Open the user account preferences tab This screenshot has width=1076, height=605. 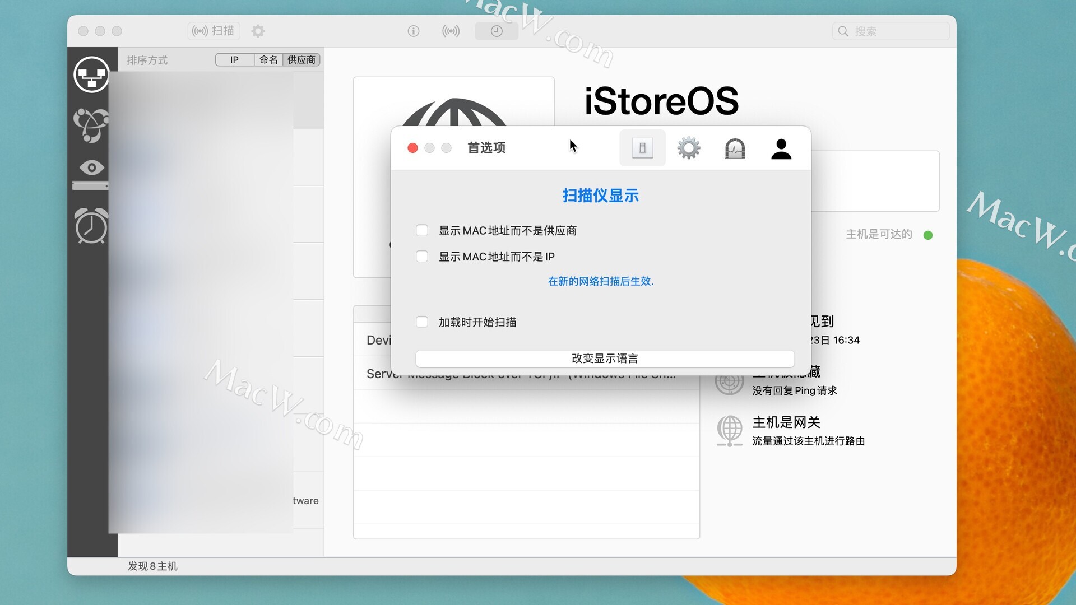click(781, 148)
